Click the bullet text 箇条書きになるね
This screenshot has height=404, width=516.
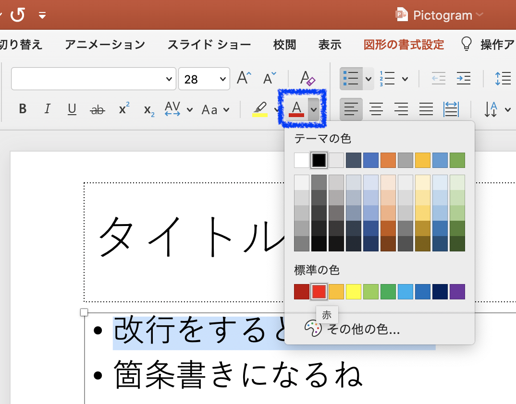238,375
